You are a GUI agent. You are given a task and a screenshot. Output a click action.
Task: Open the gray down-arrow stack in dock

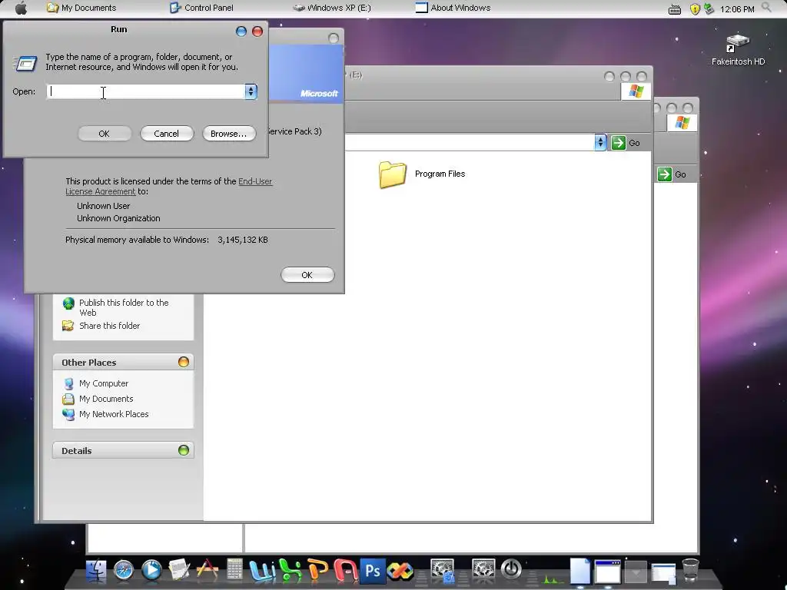point(636,572)
